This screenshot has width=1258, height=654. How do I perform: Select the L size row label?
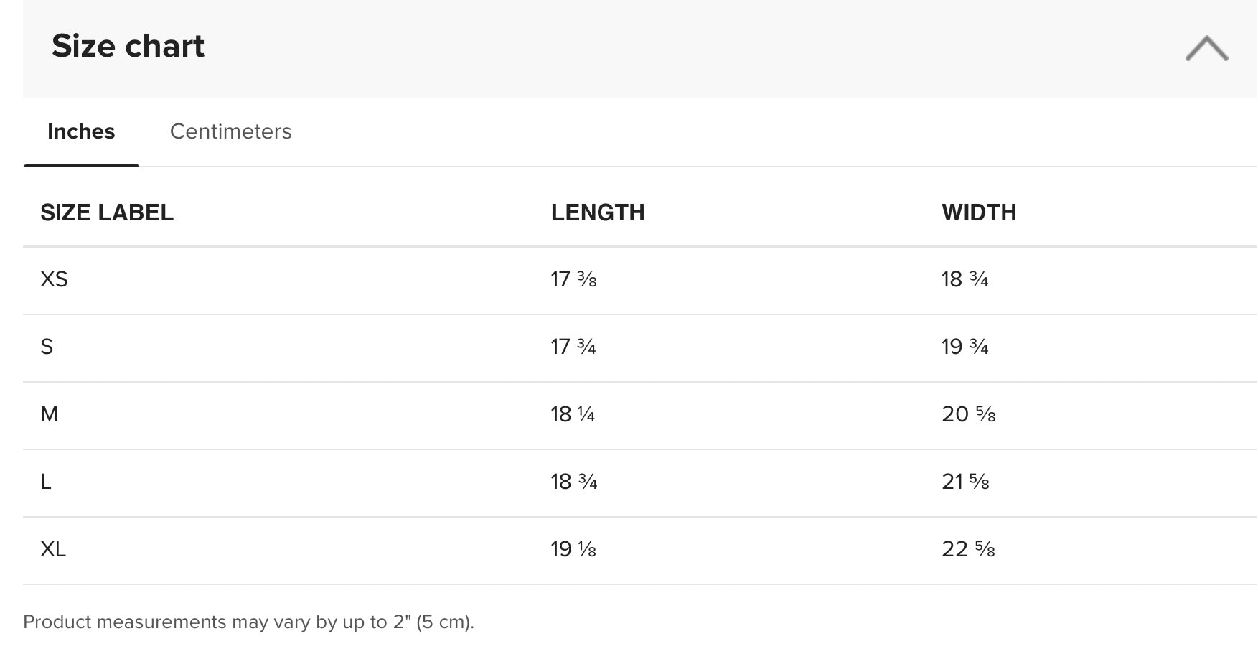[46, 482]
